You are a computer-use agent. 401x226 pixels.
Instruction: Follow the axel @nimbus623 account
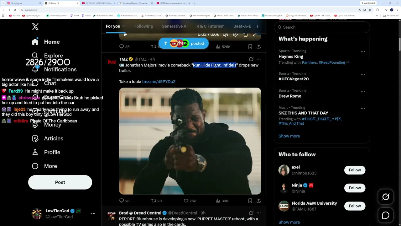click(355, 170)
